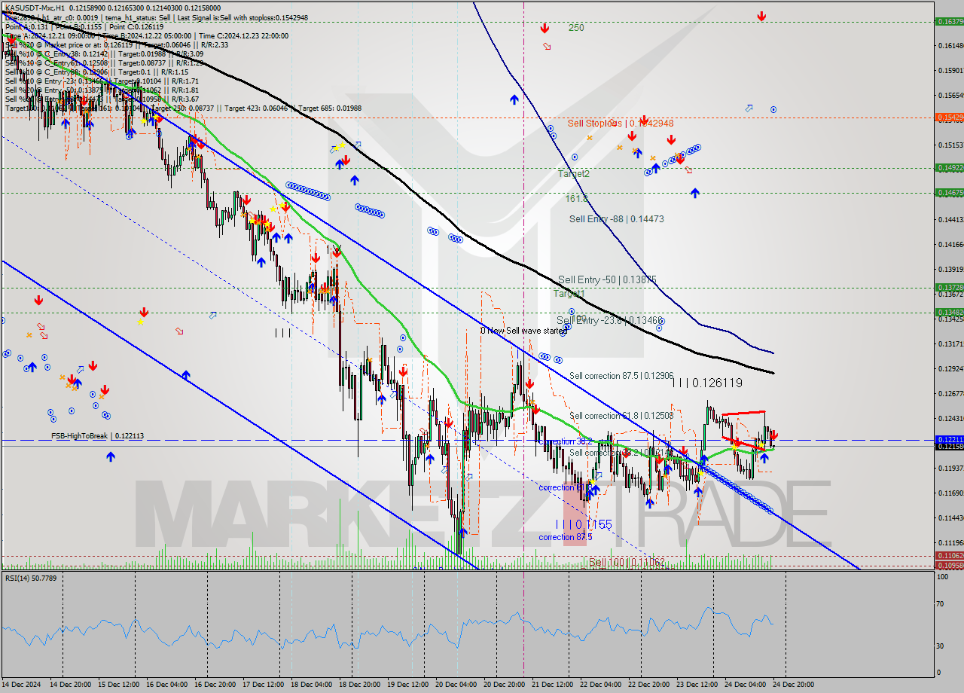Select the green '250' level label
This screenshot has width=964, height=693.
tap(576, 28)
